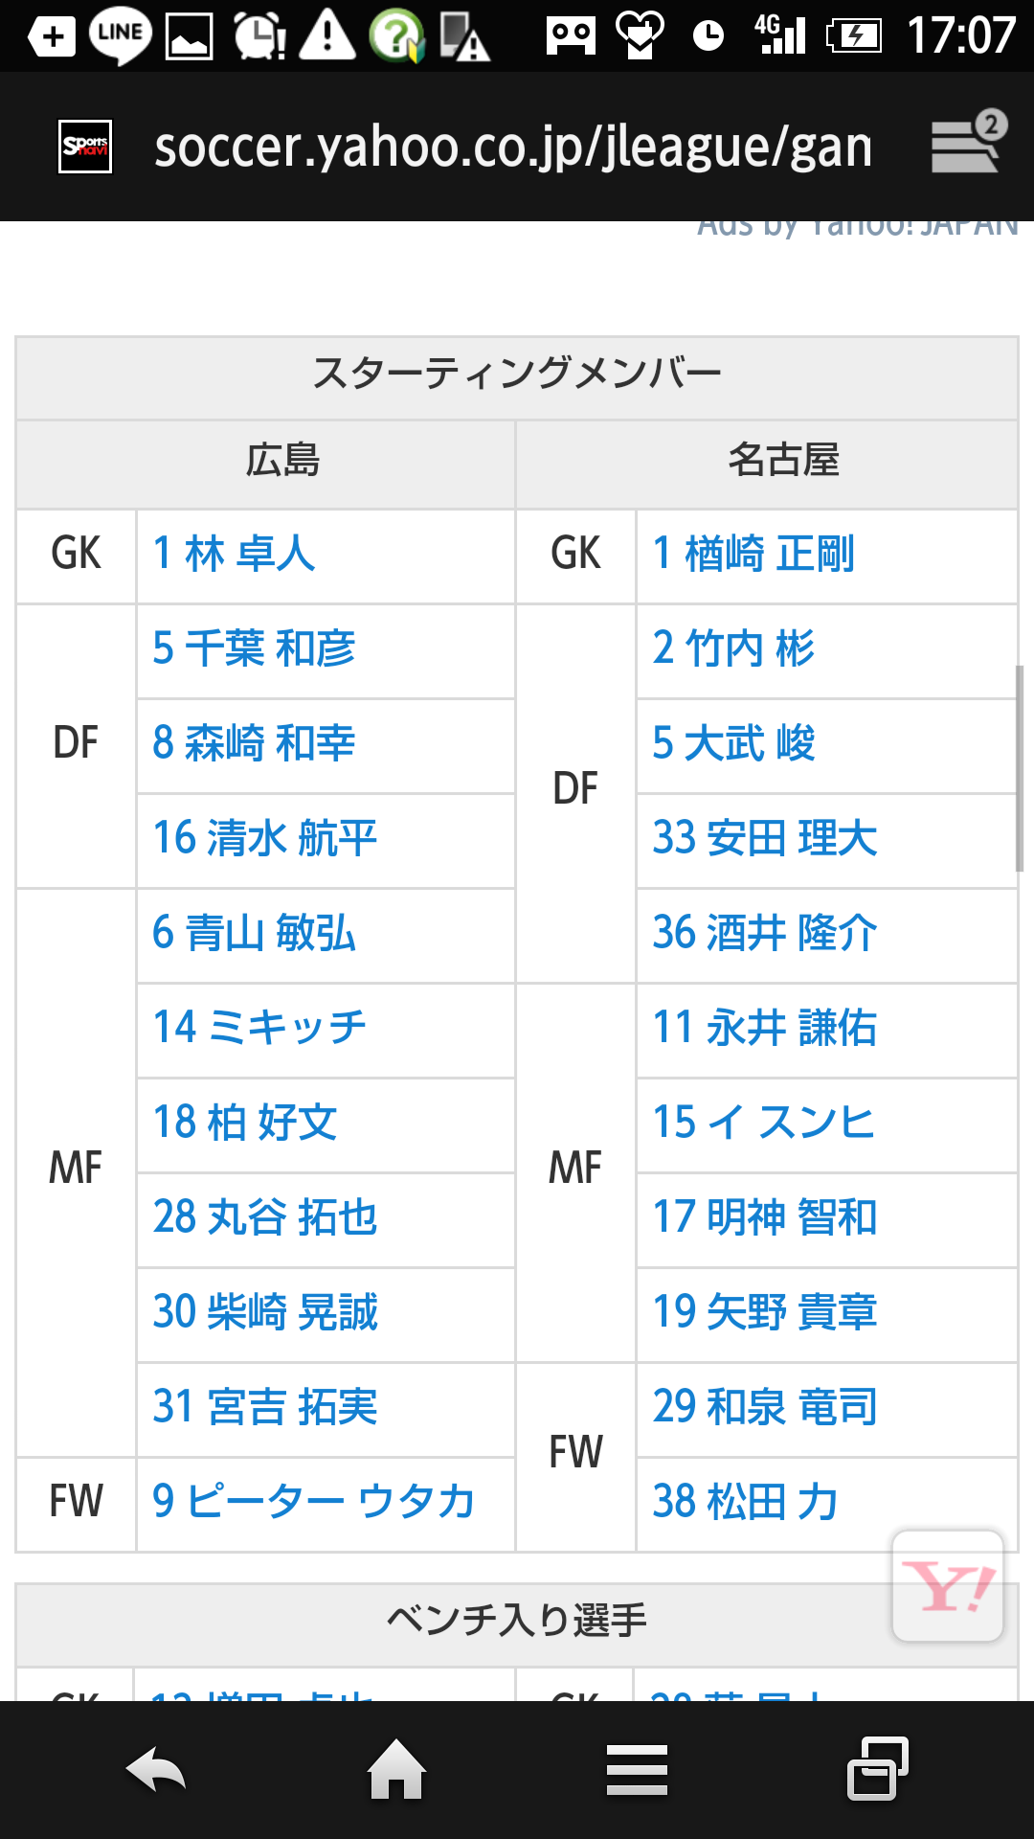Tap the floating Yahoo! Y! button
Image resolution: width=1034 pixels, height=1839 pixels.
[x=947, y=1585]
